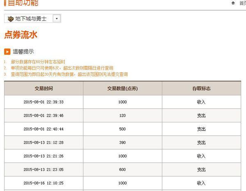Click 收入 in the 22:39:33 row
246x191 pixels.
(201, 102)
